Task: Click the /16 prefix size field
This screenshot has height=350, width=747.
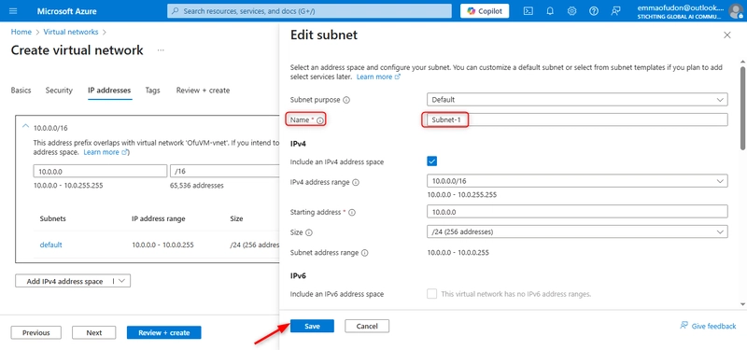Action: point(224,171)
